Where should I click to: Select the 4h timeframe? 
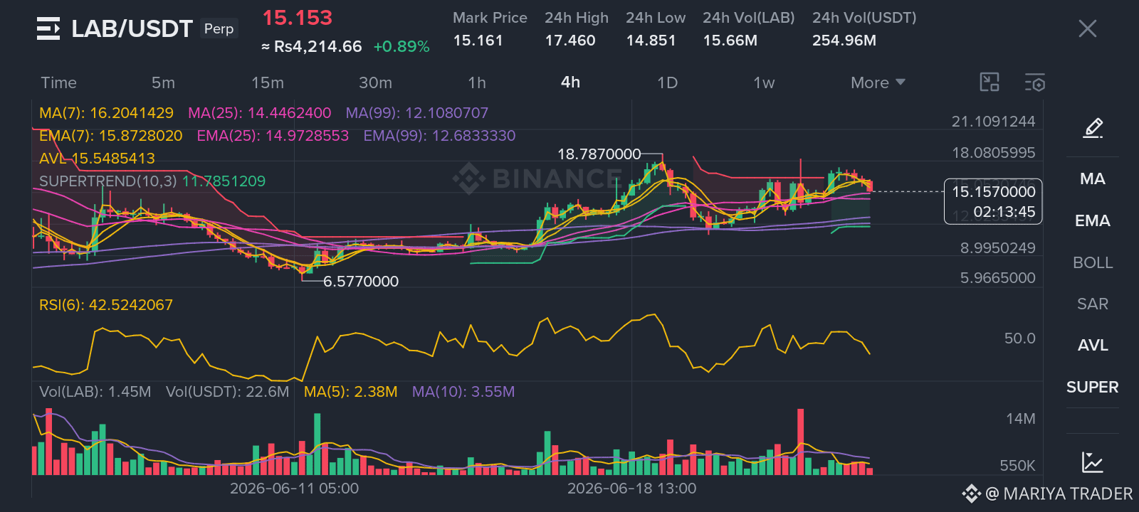click(570, 82)
